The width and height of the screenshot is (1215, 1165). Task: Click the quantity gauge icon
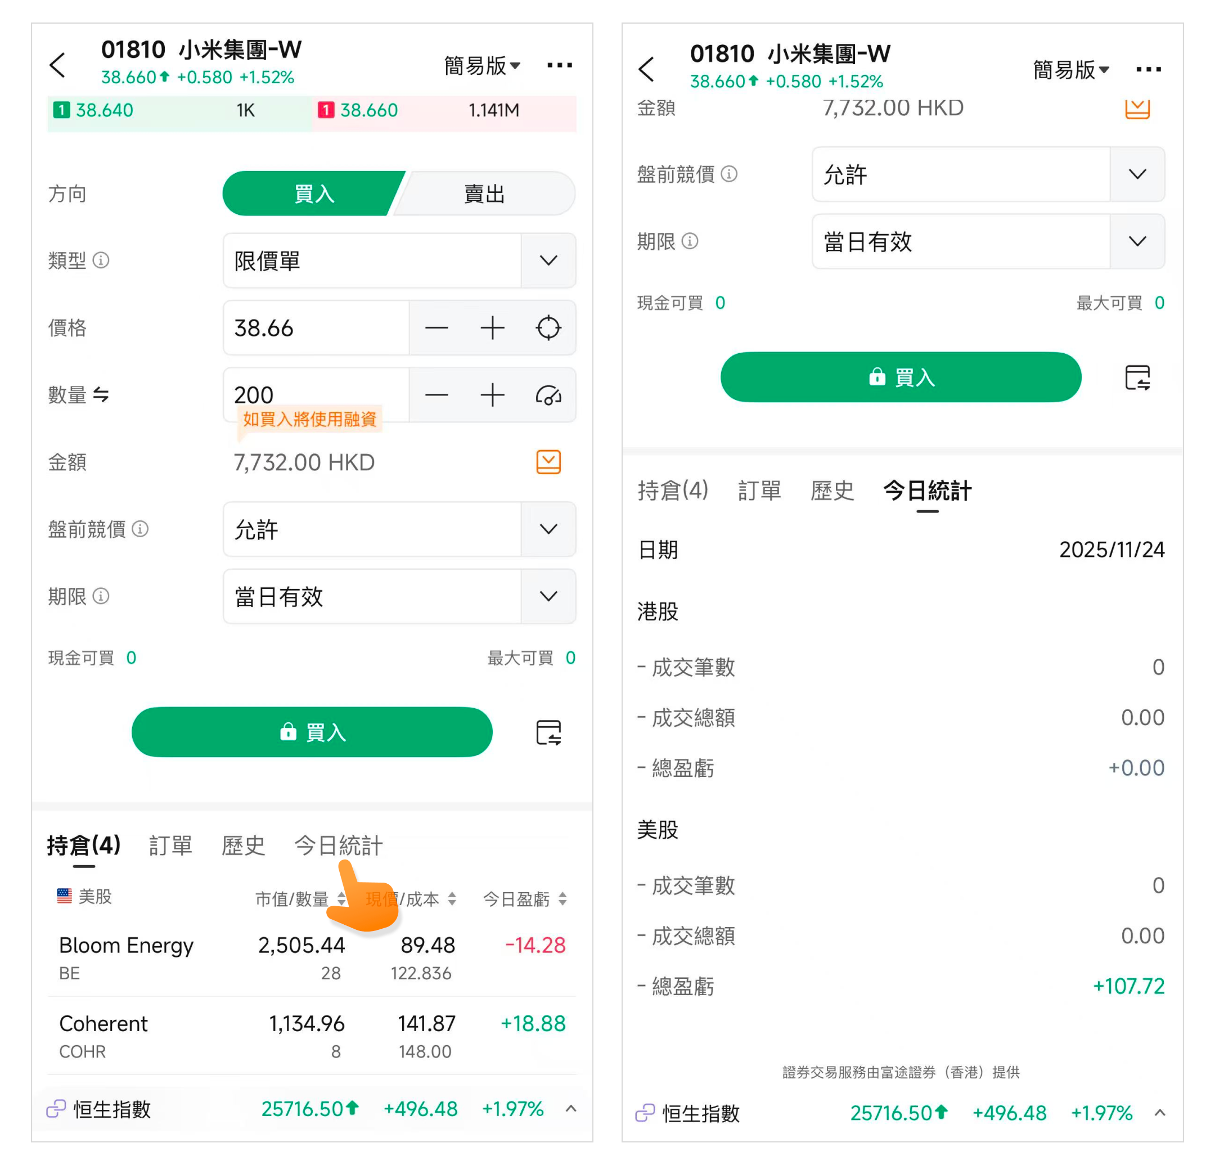click(548, 395)
